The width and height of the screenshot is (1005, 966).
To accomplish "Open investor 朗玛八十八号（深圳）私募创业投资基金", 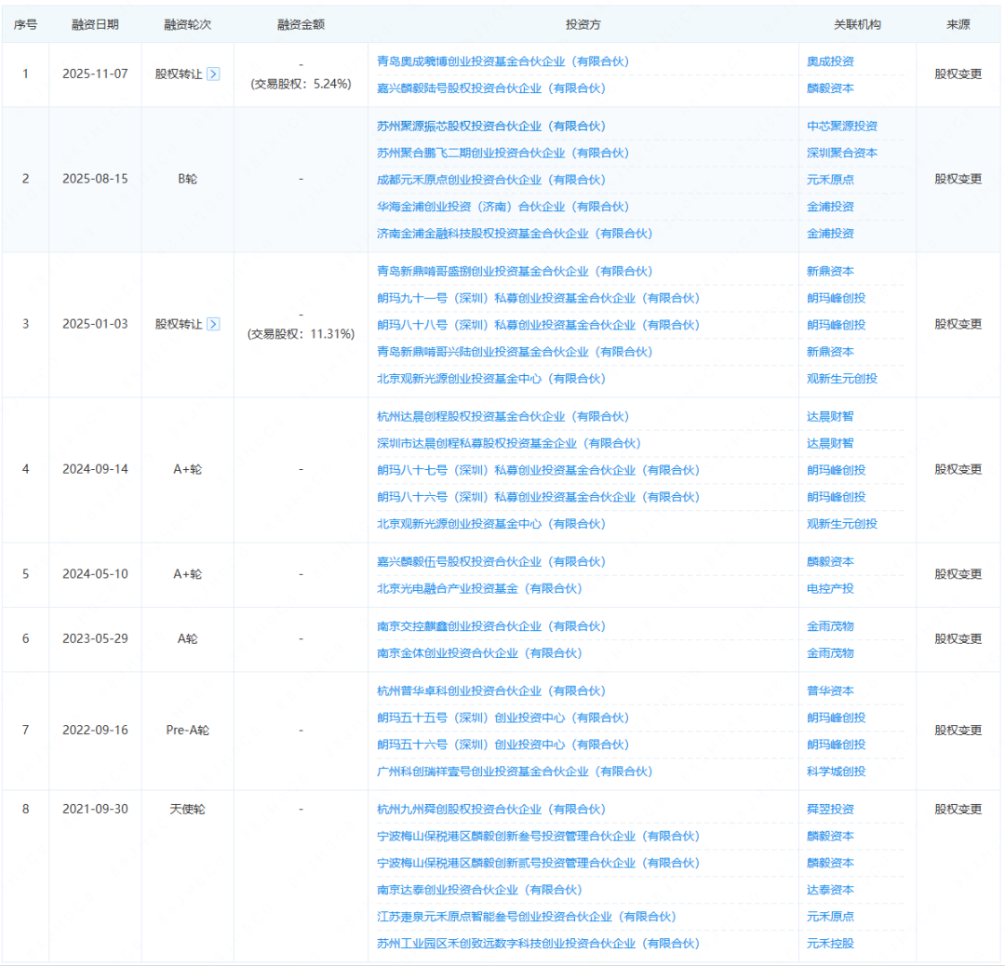I will (x=539, y=326).
